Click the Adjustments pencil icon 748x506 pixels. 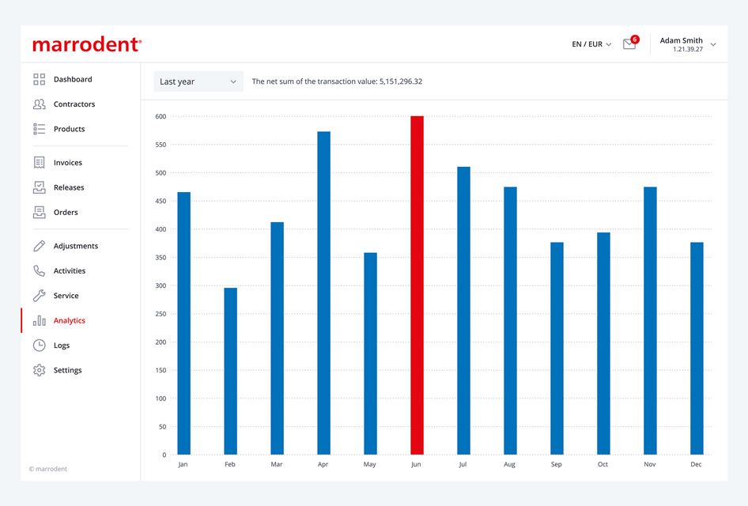tap(39, 246)
